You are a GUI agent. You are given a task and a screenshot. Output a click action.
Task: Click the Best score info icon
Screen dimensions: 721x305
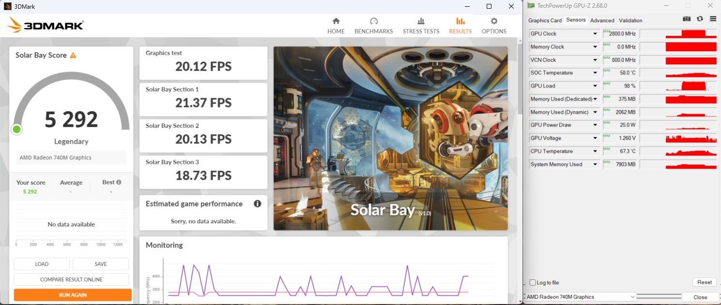[119, 182]
